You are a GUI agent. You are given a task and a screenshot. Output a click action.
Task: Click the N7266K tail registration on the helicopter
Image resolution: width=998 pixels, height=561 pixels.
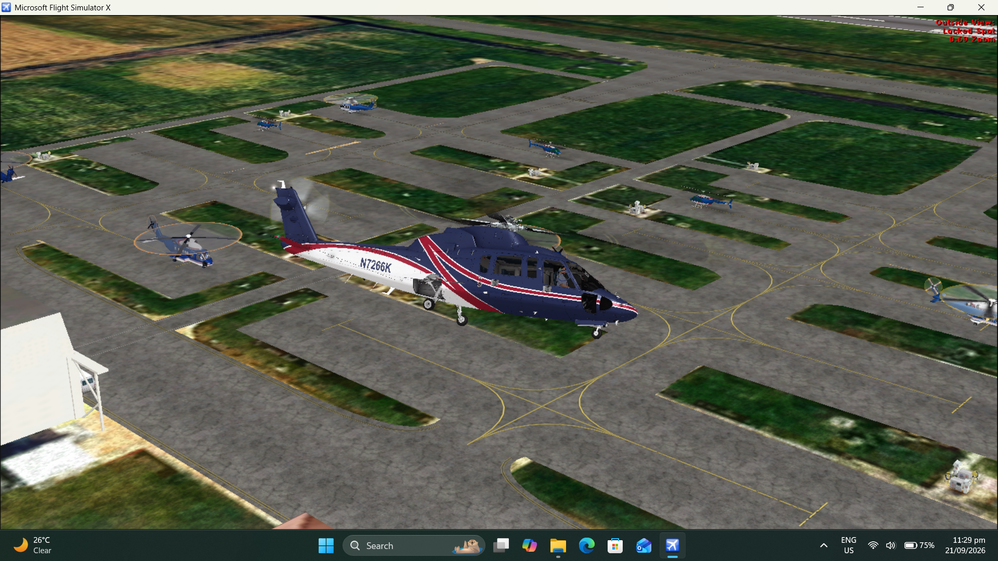(376, 265)
